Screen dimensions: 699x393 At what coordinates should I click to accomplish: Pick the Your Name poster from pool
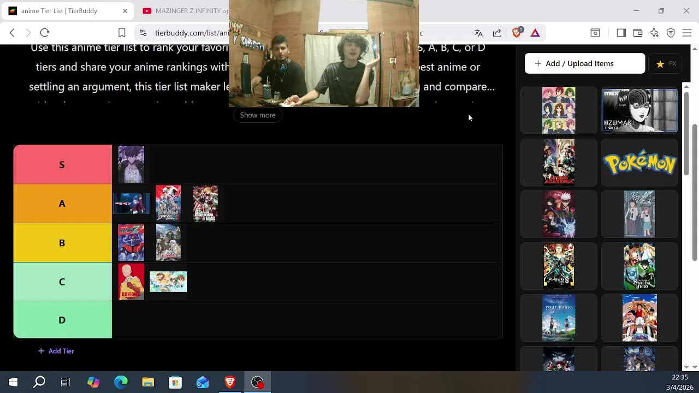(x=559, y=318)
